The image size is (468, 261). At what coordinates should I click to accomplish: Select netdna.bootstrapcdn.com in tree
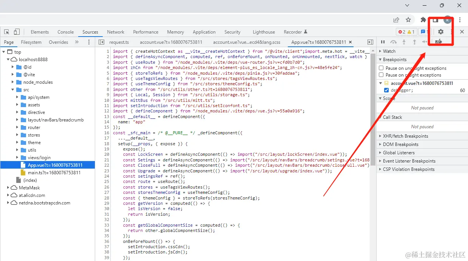[x=45, y=203]
